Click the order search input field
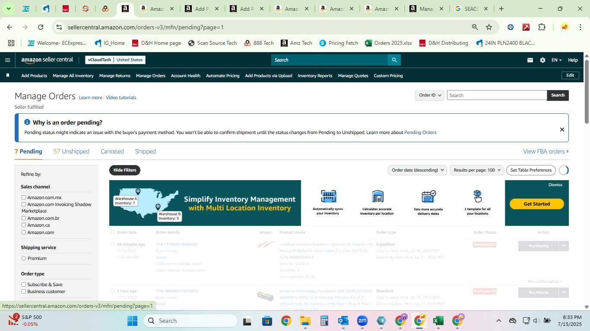590x331 pixels. 497,95
